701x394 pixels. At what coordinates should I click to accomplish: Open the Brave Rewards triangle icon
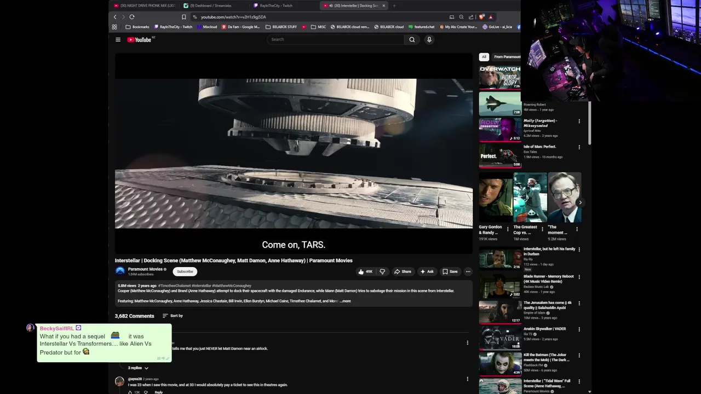click(x=491, y=17)
